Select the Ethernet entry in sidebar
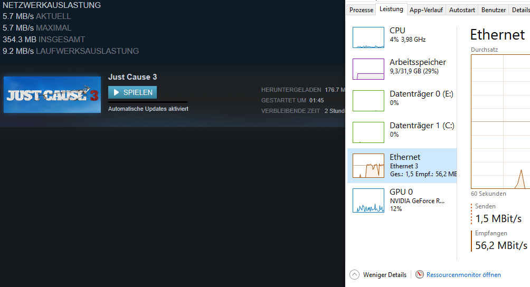 click(x=402, y=166)
